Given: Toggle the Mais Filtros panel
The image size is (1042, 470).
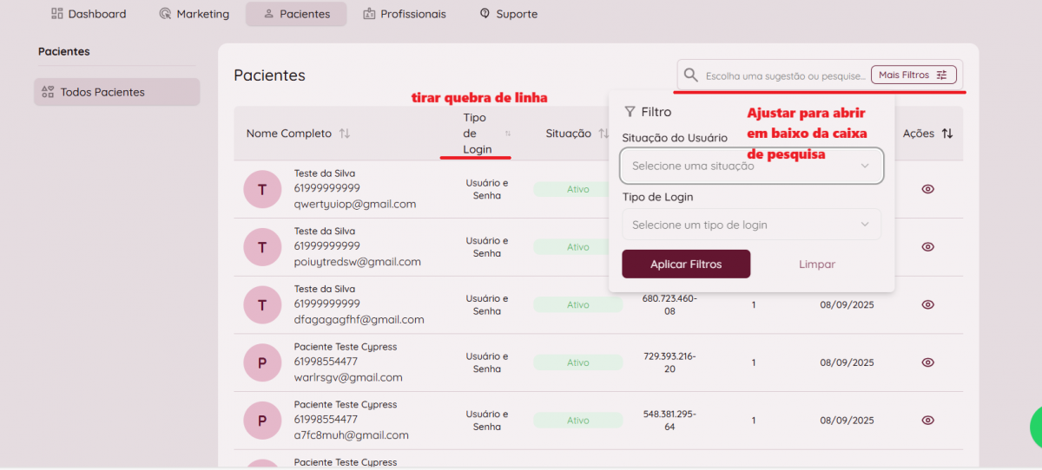Looking at the screenshot, I should tap(913, 75).
